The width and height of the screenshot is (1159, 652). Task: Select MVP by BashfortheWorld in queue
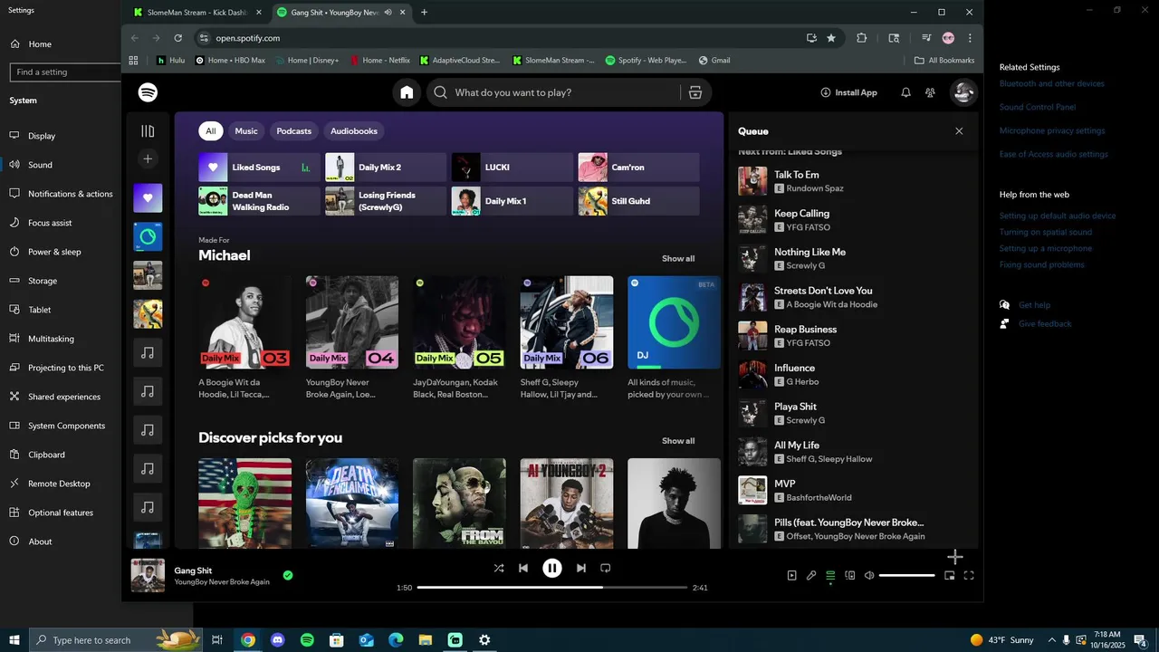click(x=851, y=490)
